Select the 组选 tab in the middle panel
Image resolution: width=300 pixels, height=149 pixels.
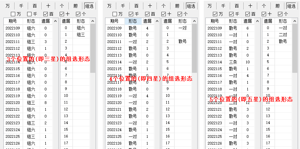coord(191,6)
